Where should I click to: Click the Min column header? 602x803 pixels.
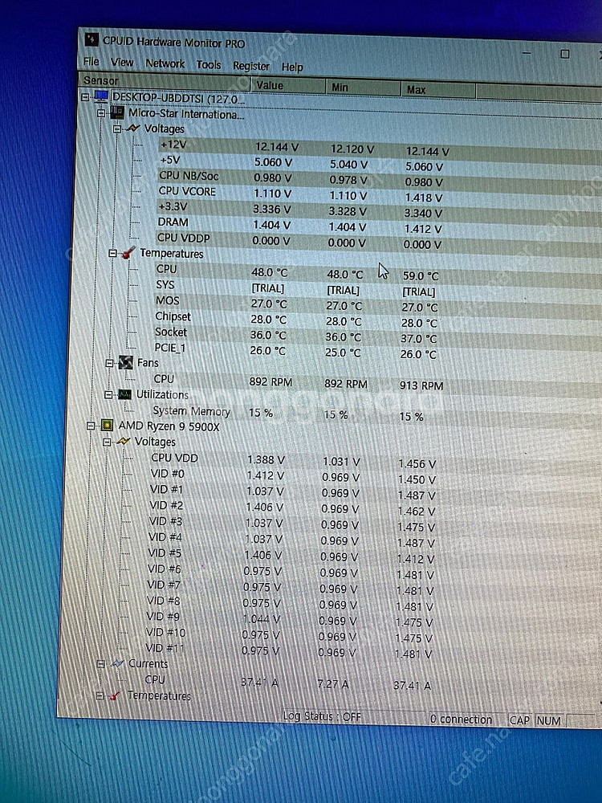click(x=363, y=88)
